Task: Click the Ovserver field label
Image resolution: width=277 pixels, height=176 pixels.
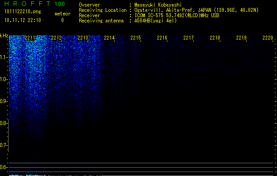Action: 89,5
